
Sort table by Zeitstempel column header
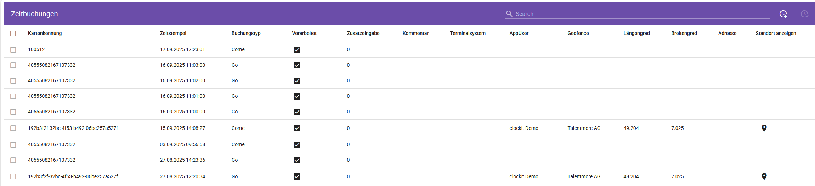point(173,33)
